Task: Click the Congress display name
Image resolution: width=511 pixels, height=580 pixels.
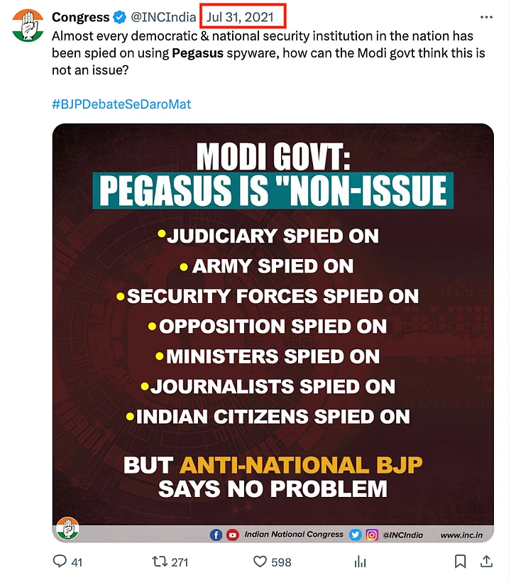Action: [x=81, y=17]
